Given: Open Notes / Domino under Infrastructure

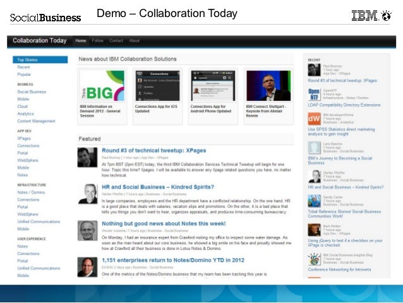Looking at the screenshot, I should (x=31, y=193).
